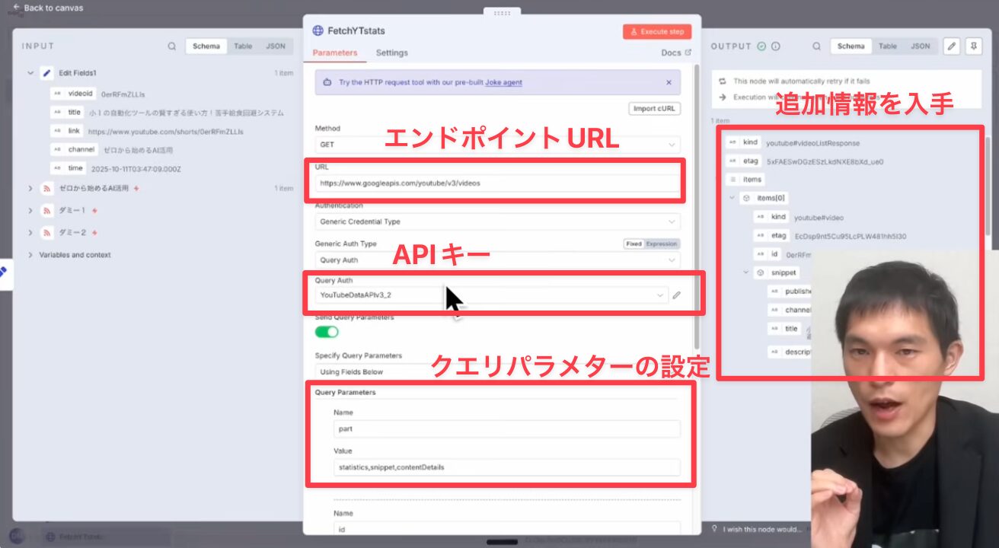Click the output info circle icon
999x548 pixels.
point(776,46)
